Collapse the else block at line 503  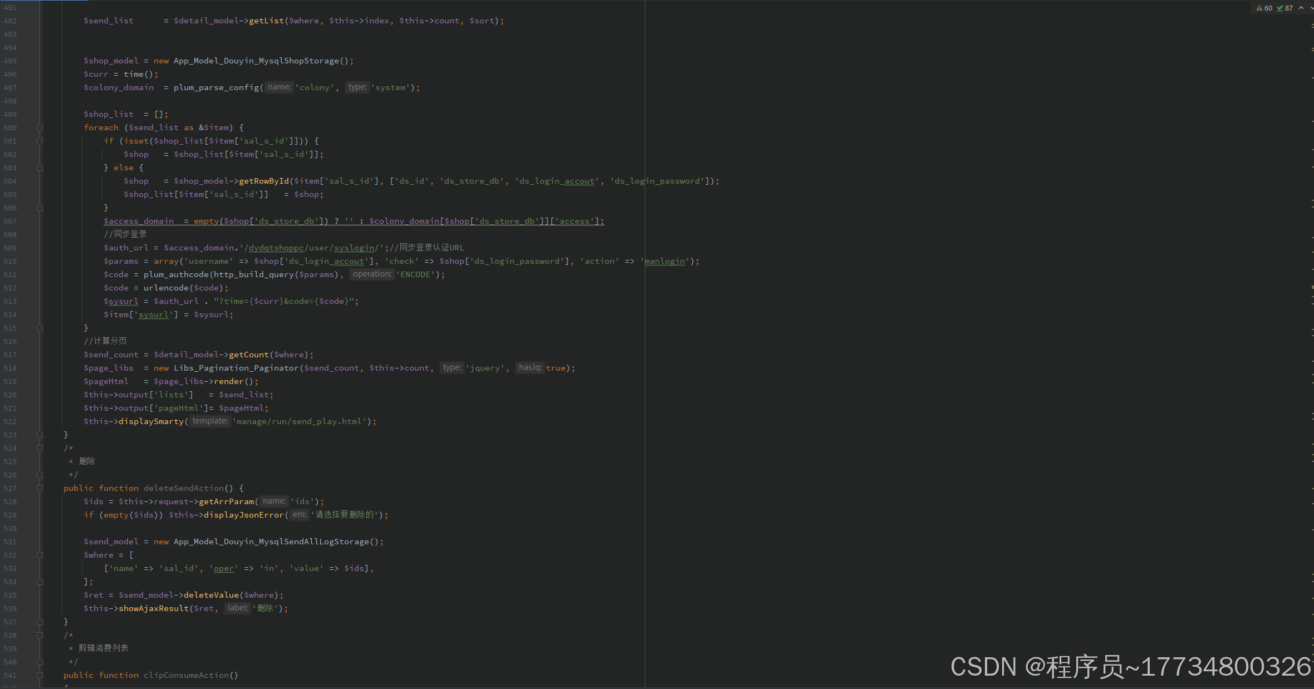click(40, 168)
